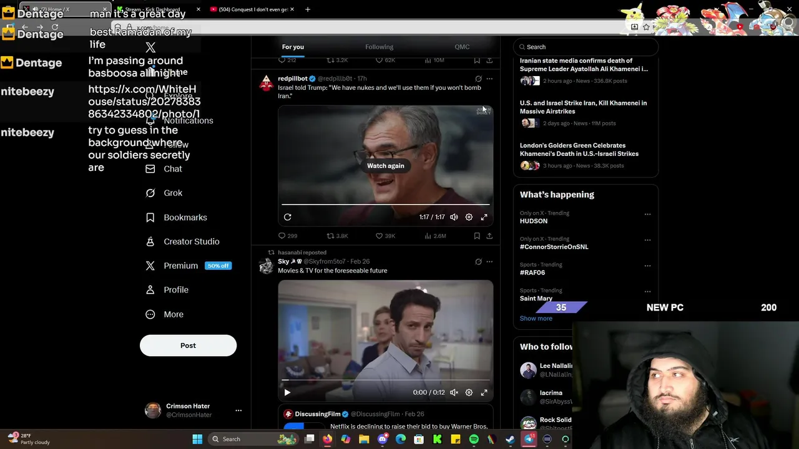The image size is (799, 449).
Task: Repost the redpillbot post with 3.8K reposts
Action: click(x=337, y=236)
